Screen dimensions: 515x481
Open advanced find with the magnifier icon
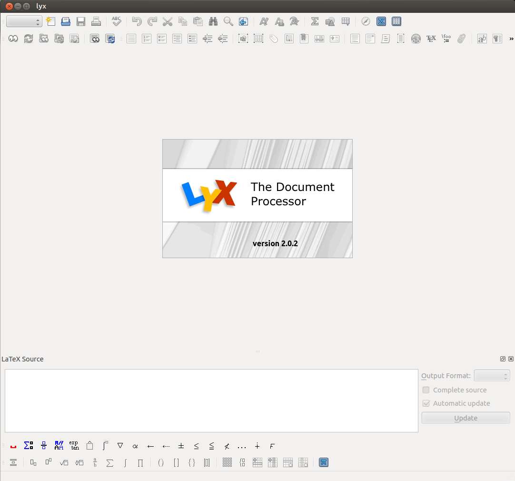[x=228, y=21]
